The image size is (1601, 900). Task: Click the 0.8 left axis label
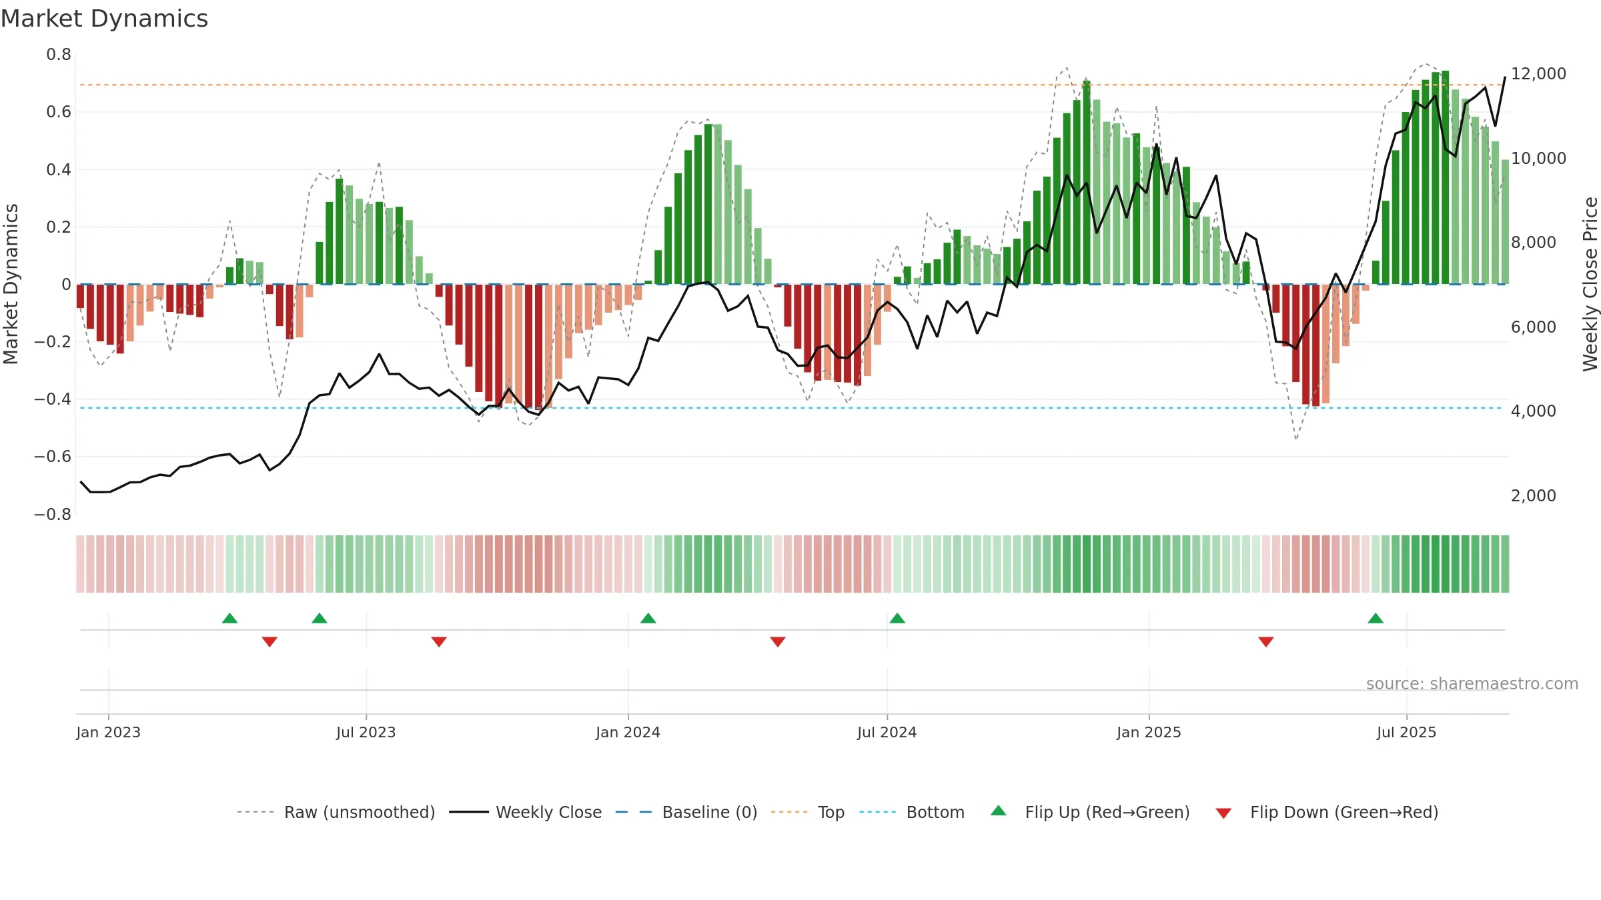(59, 55)
